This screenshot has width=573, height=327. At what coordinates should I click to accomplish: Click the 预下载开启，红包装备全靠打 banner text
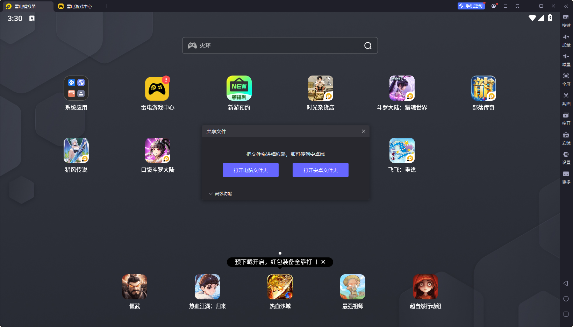point(273,262)
